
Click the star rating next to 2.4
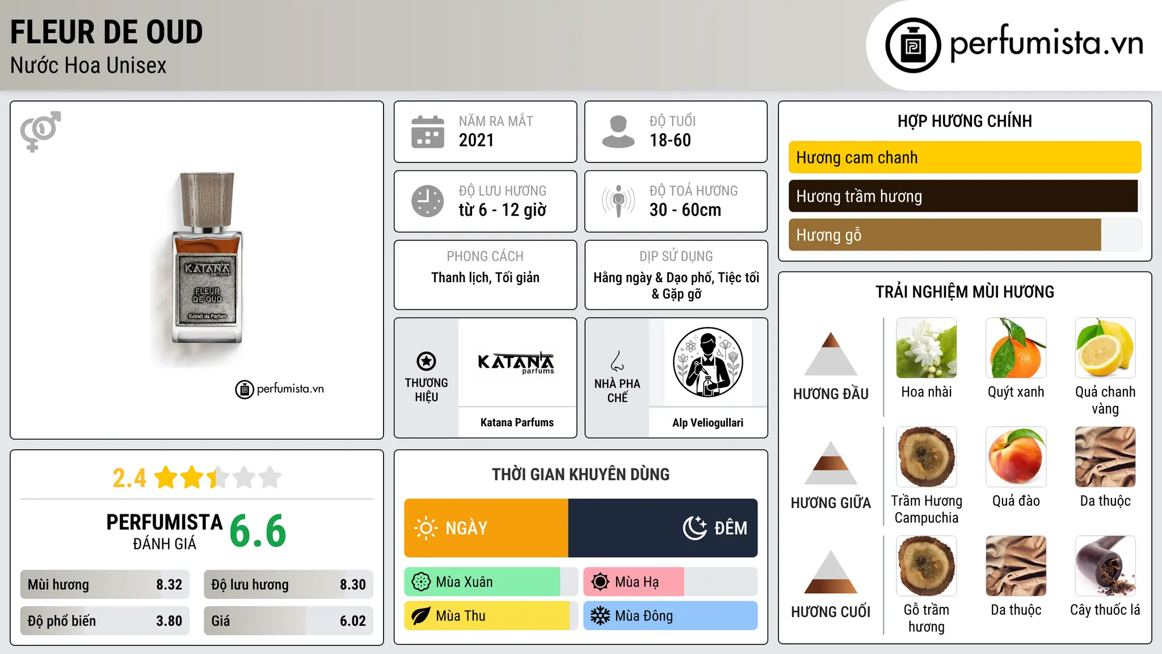click(218, 477)
